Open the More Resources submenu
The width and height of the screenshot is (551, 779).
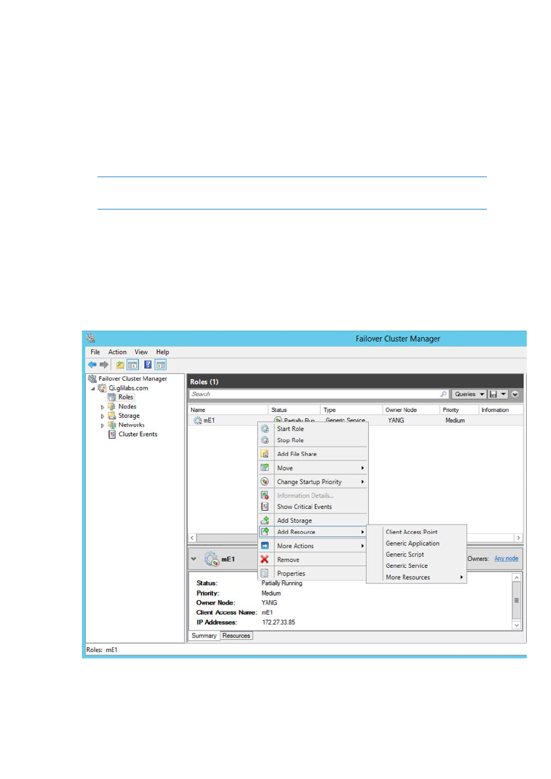(417, 577)
